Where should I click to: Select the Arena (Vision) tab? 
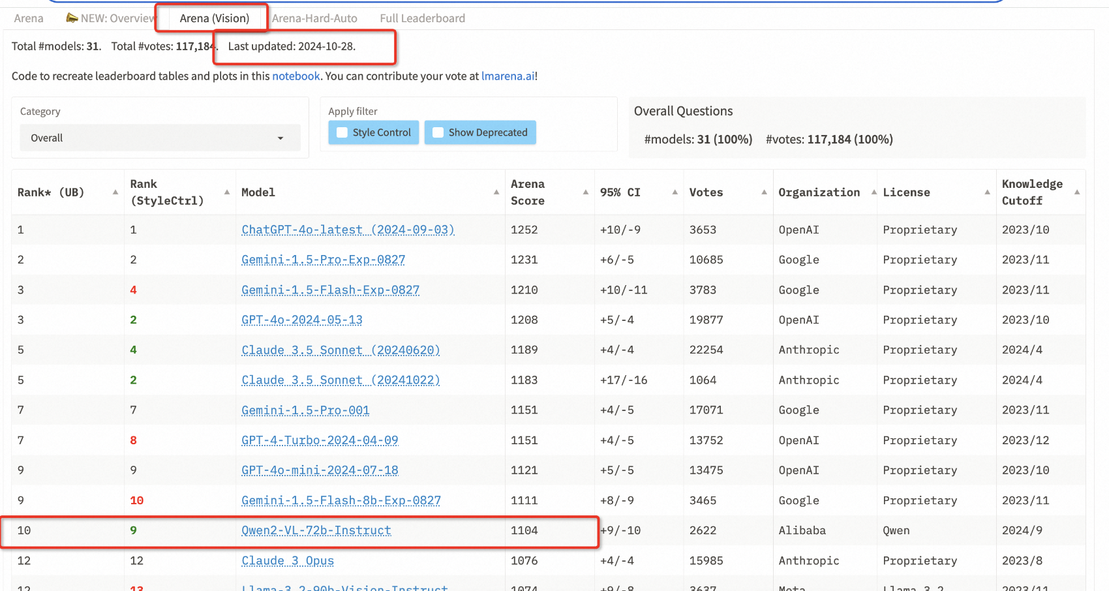point(215,18)
